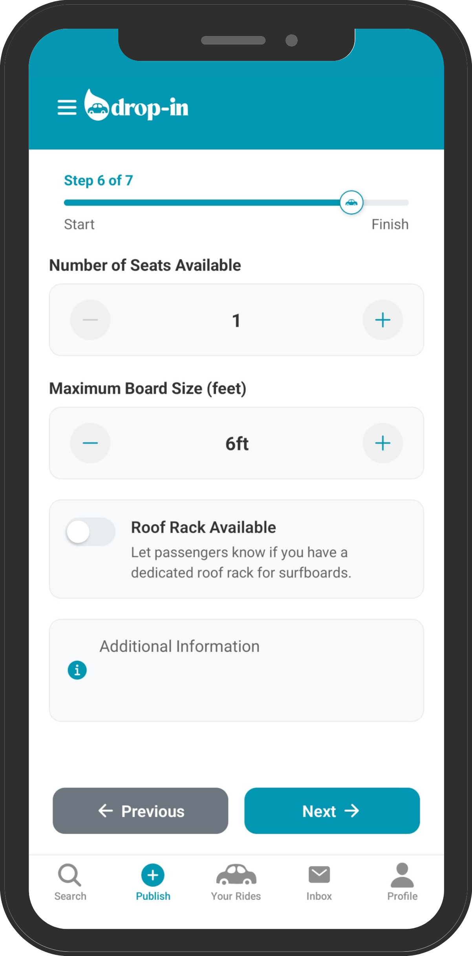Open Search via magnifier icon
This screenshot has height=956, width=472.
70,875
